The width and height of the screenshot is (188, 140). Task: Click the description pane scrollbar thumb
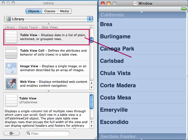(x=91, y=102)
